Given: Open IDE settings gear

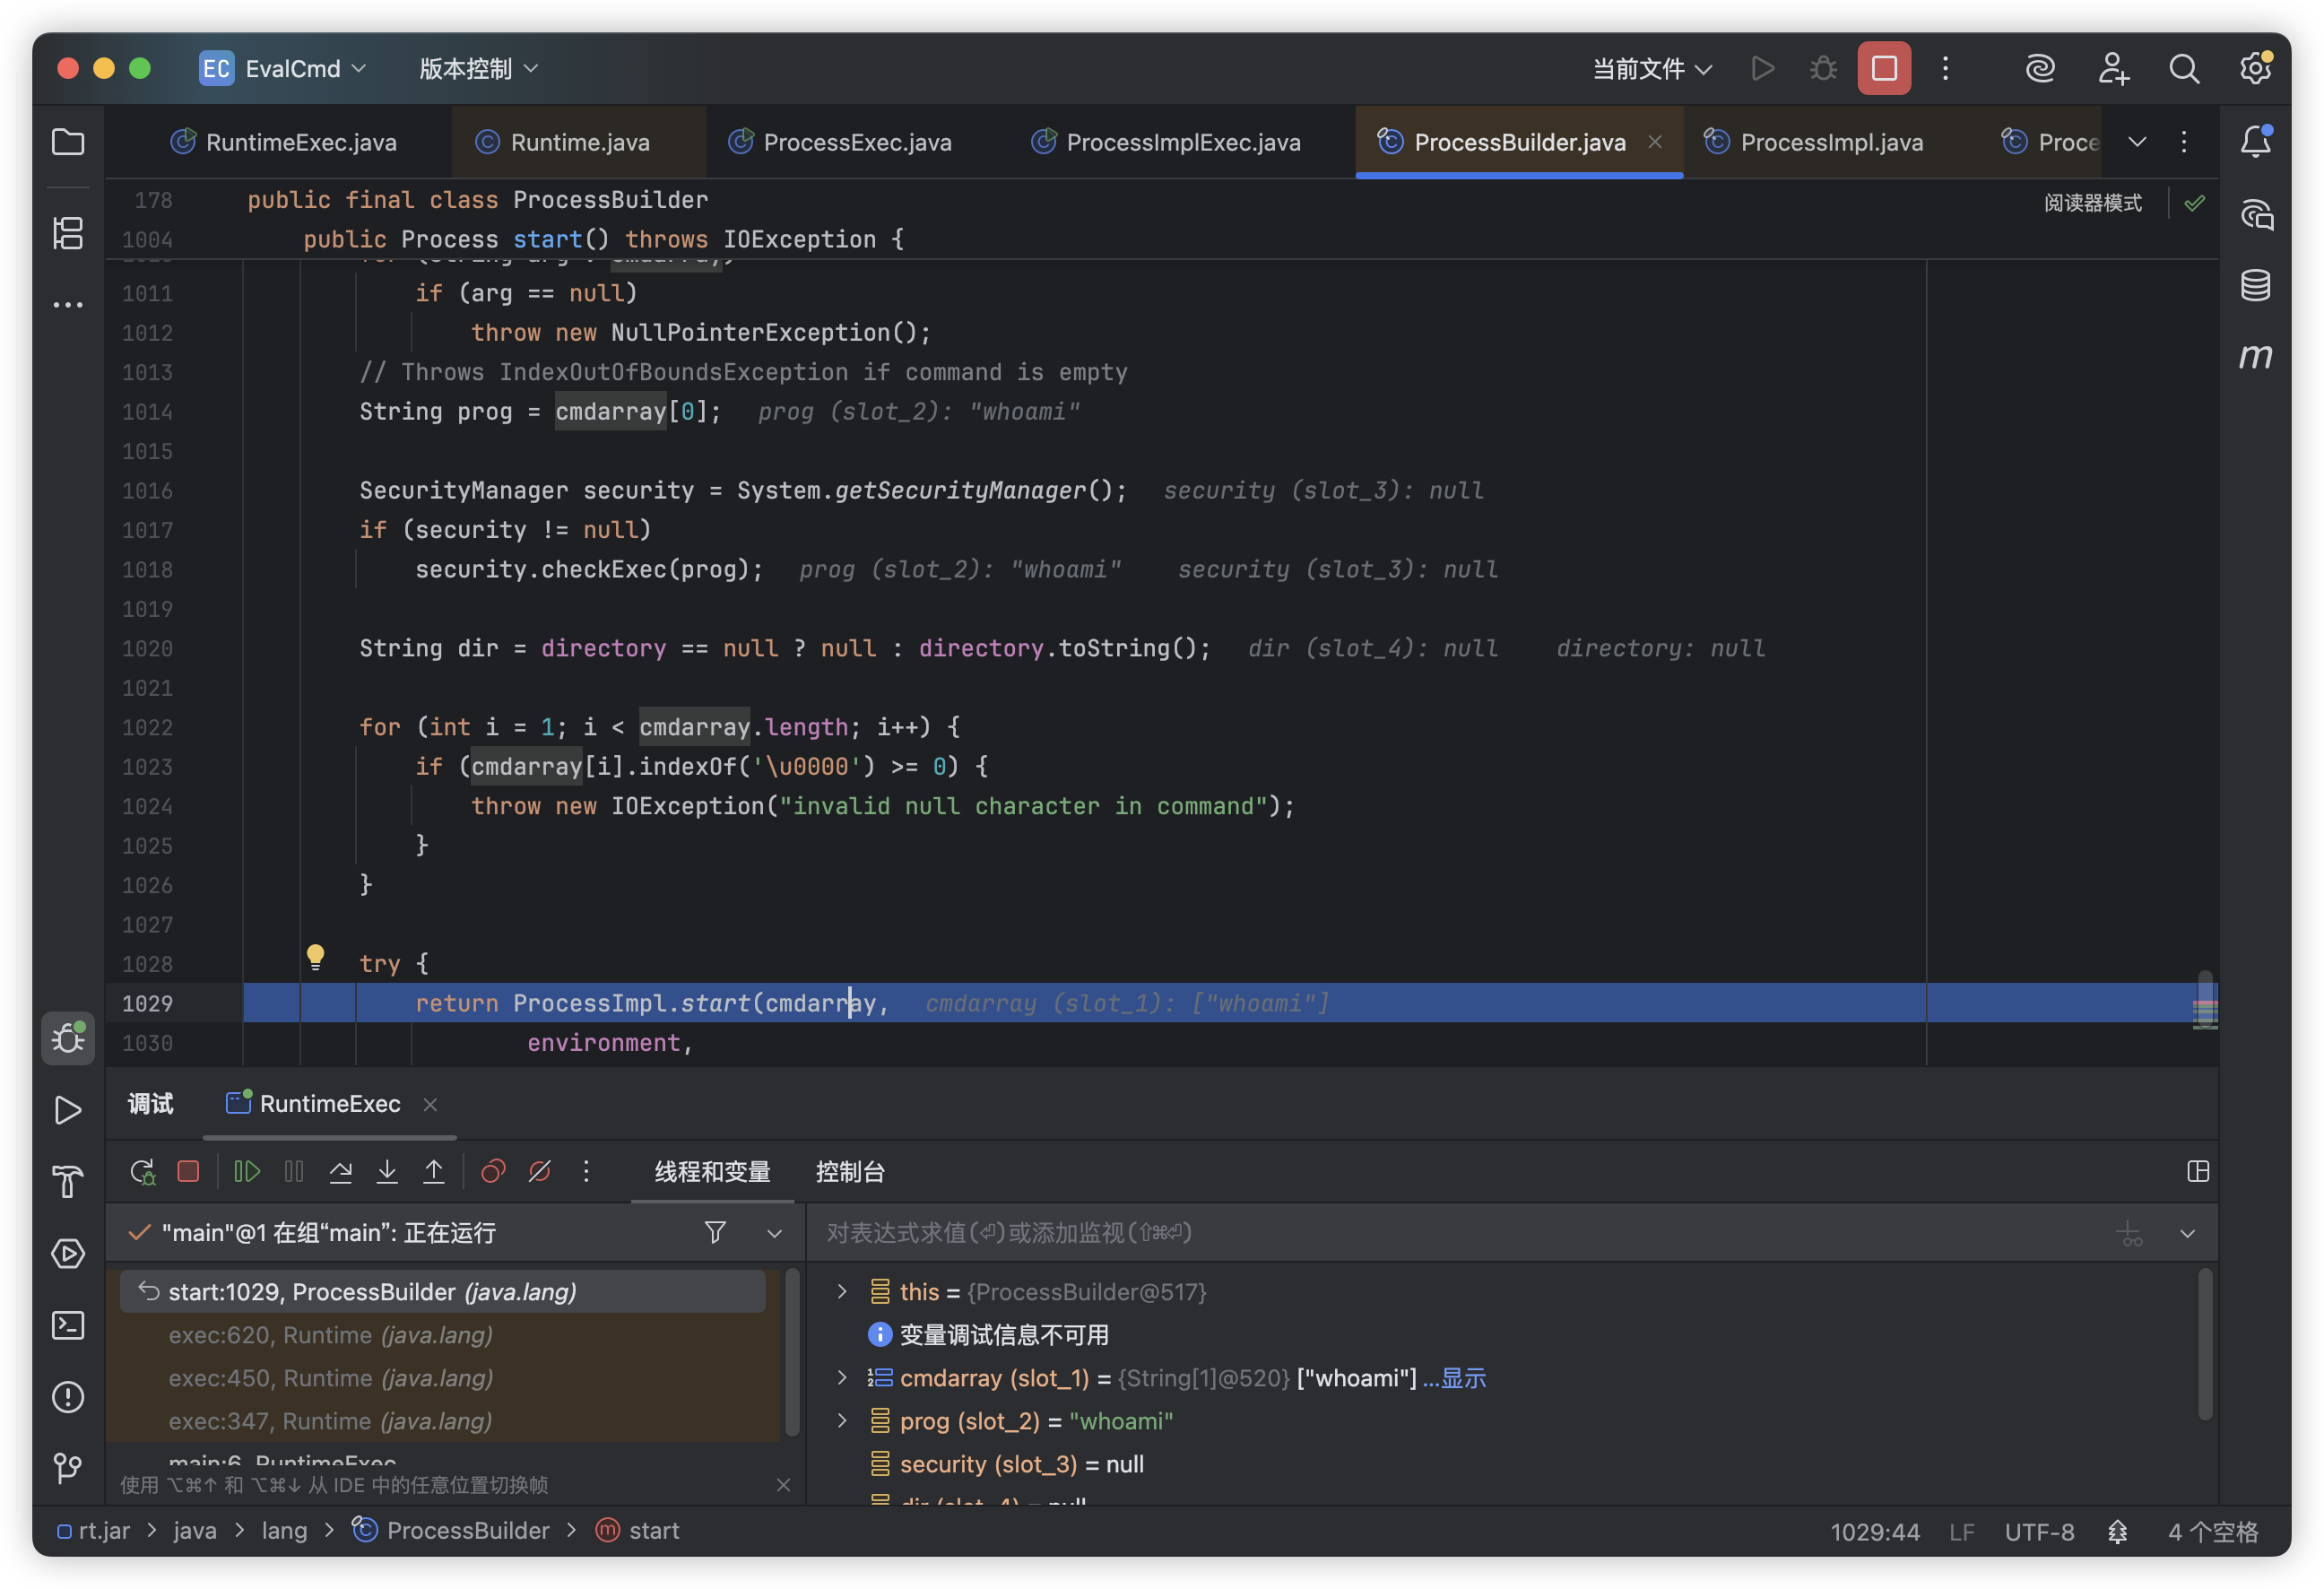Looking at the screenshot, I should [2255, 68].
